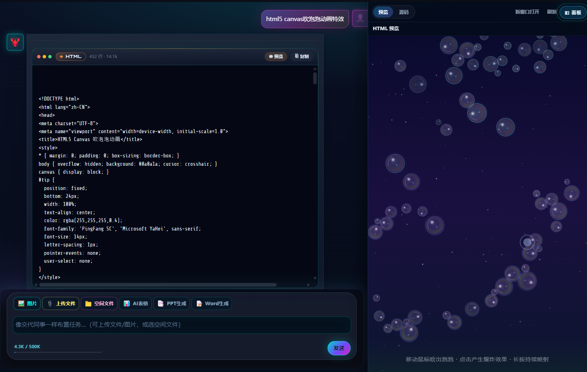Click the red lobster assistant avatar icon
The image size is (587, 372).
(15, 42)
